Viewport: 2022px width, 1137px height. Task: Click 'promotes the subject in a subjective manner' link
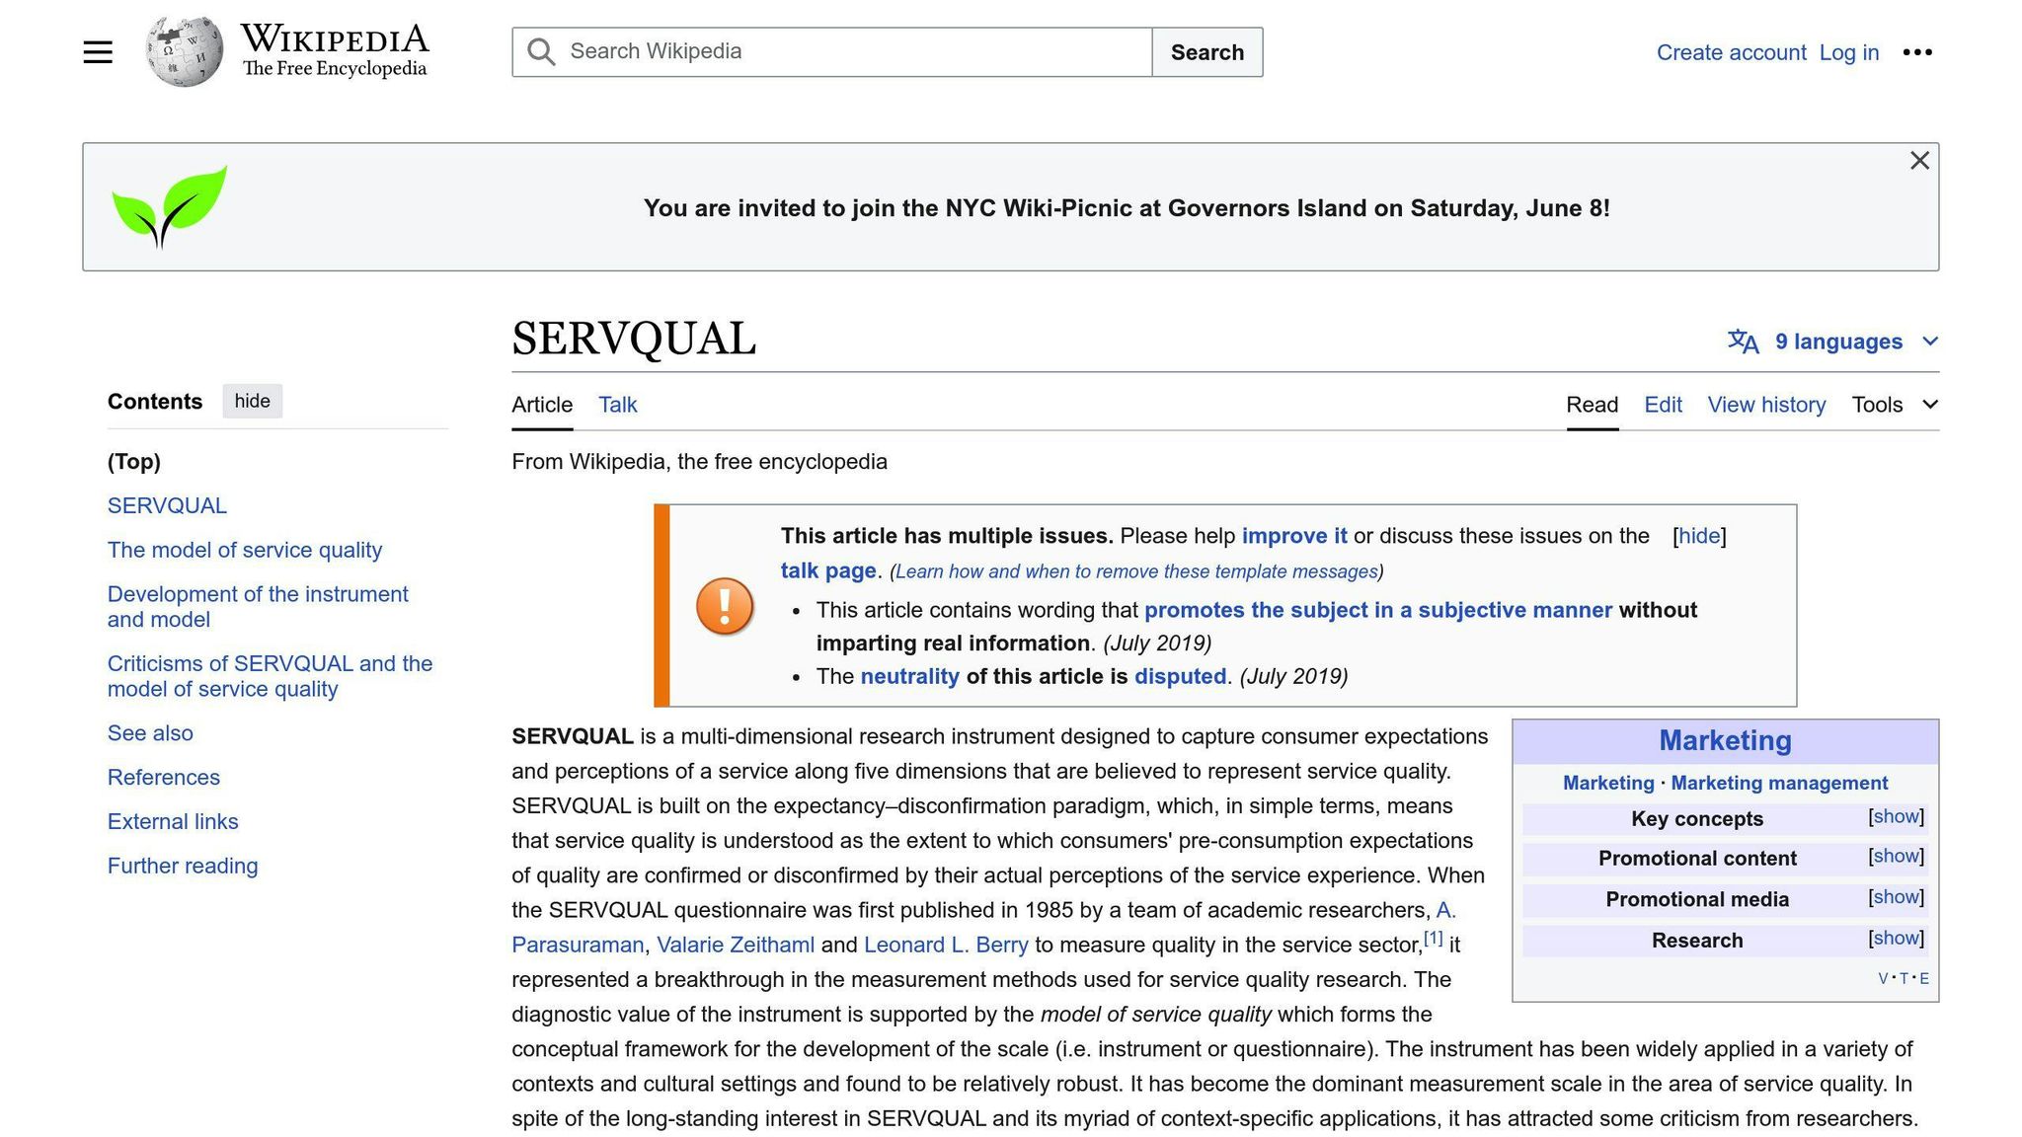tap(1378, 610)
